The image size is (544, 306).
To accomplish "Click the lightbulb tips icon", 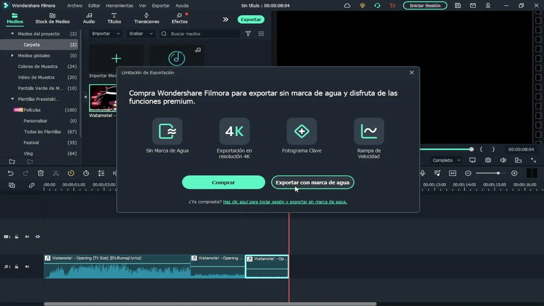I will coord(362,6).
